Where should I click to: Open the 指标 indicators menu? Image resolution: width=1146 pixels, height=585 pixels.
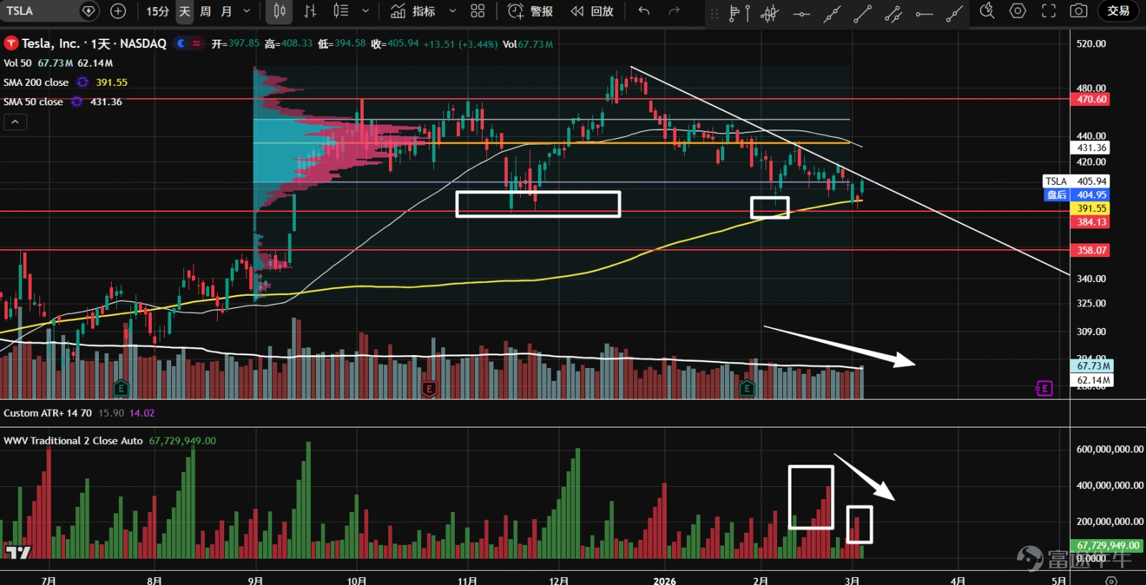(x=413, y=11)
